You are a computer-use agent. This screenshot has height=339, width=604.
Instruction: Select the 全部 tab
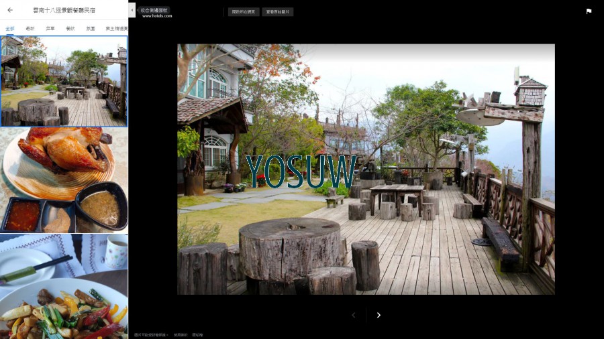9,29
